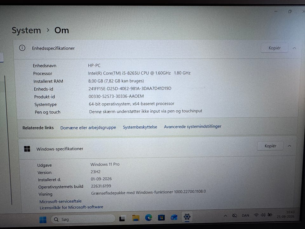This screenshot has height=229, width=305.
Task: Copy device specs with Kopiér button
Action: coord(274,48)
